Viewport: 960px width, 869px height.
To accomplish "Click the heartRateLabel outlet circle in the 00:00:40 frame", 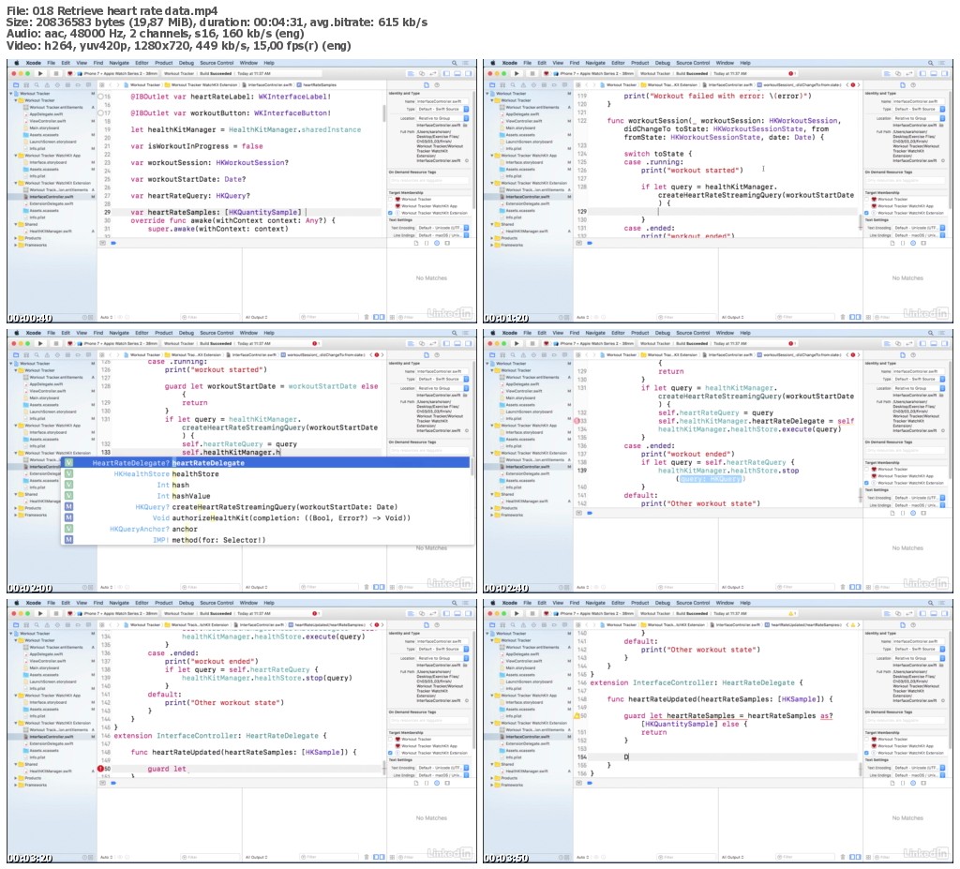I will (101, 97).
